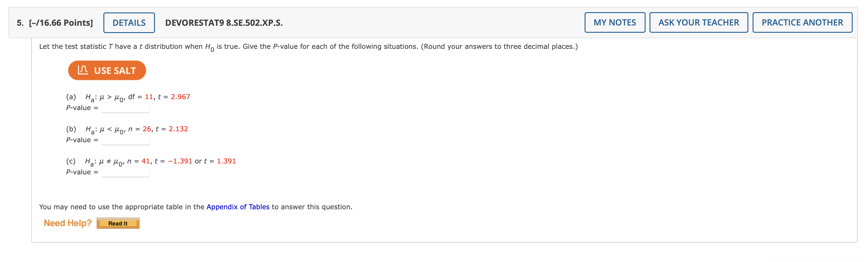Click the red value t = 2.132

178,129
